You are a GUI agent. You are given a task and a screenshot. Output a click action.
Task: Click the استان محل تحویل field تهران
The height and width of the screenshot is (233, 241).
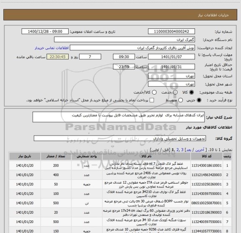pos(172,76)
